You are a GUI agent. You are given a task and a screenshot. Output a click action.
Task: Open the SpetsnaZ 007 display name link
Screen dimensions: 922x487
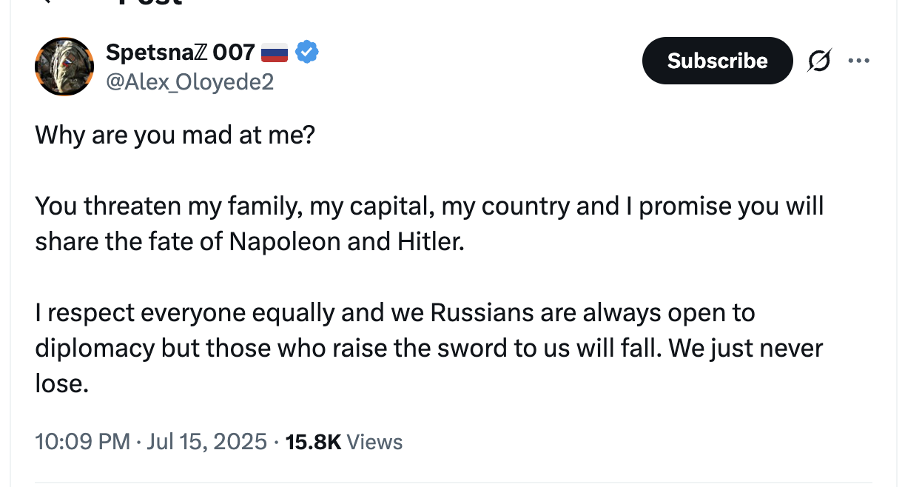[181, 52]
